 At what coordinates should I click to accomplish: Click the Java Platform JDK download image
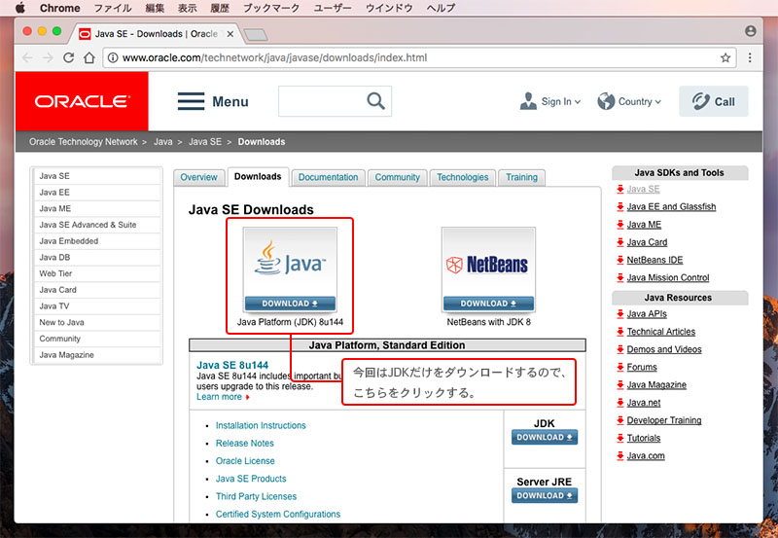(x=290, y=269)
